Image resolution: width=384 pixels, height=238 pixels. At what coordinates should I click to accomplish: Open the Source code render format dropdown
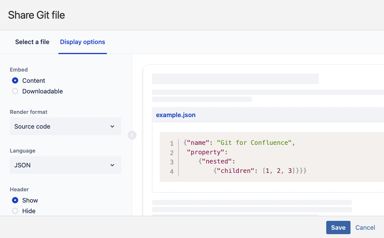(65, 127)
